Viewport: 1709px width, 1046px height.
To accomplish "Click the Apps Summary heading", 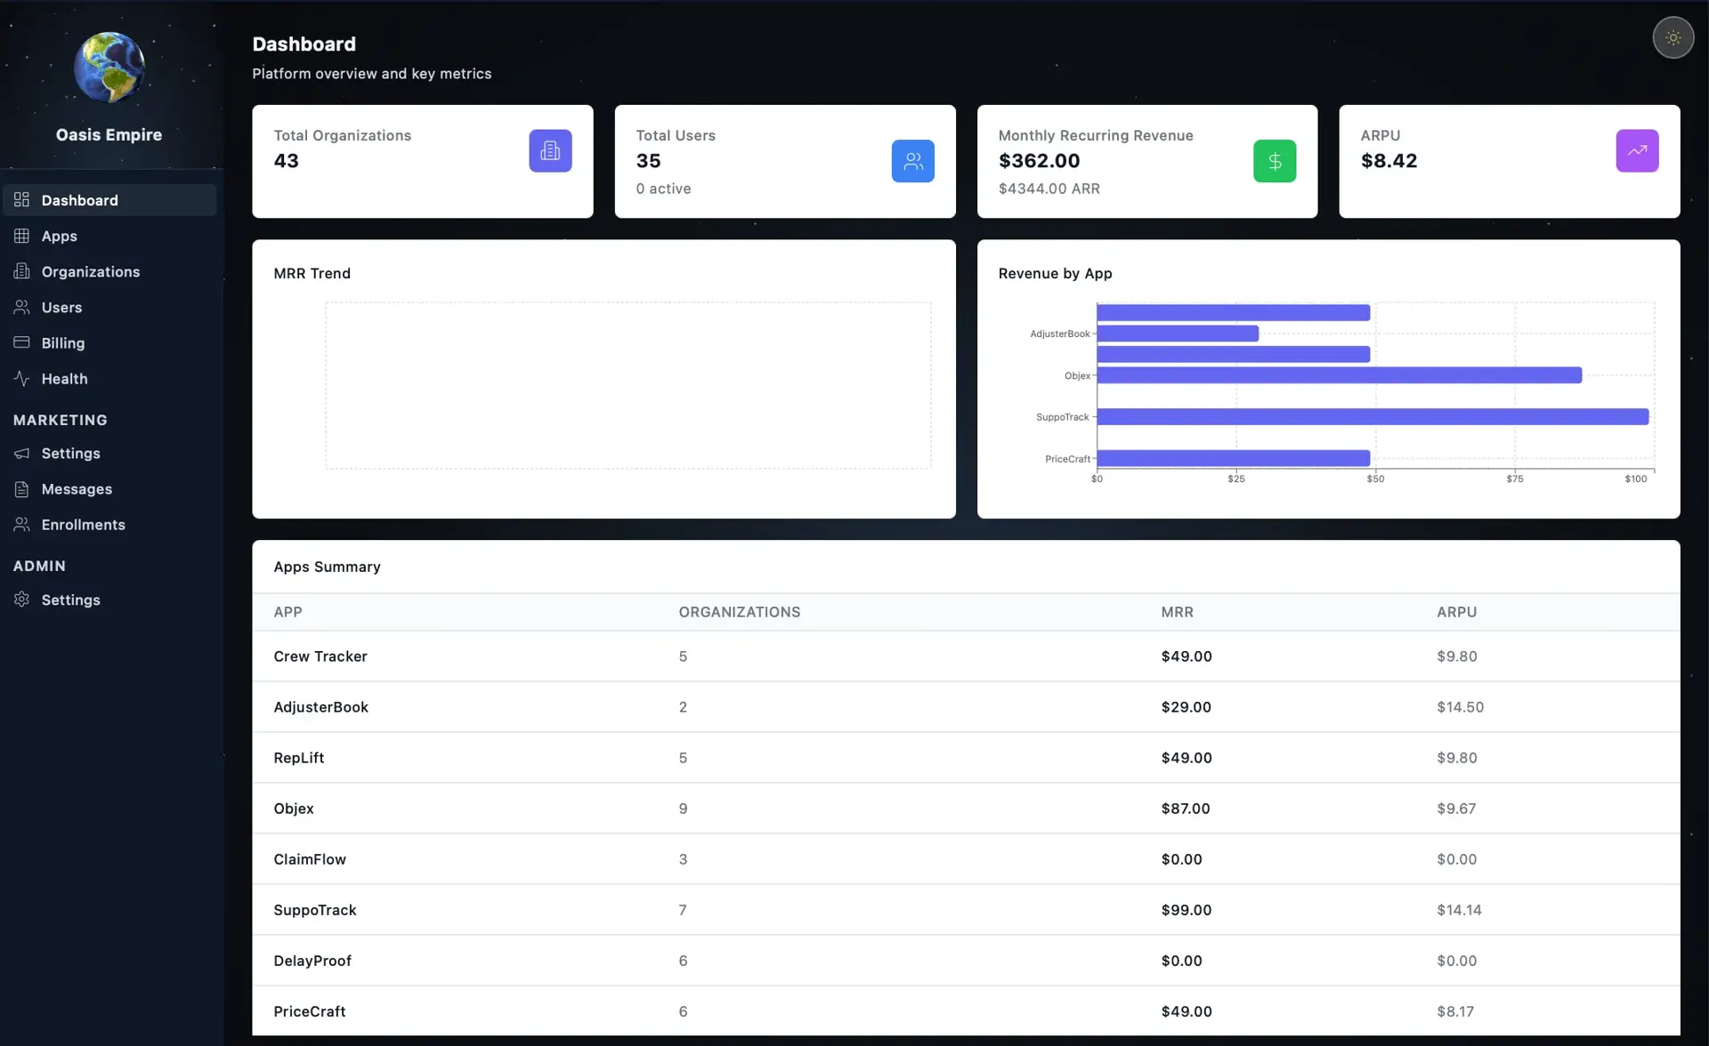I will 327,567.
